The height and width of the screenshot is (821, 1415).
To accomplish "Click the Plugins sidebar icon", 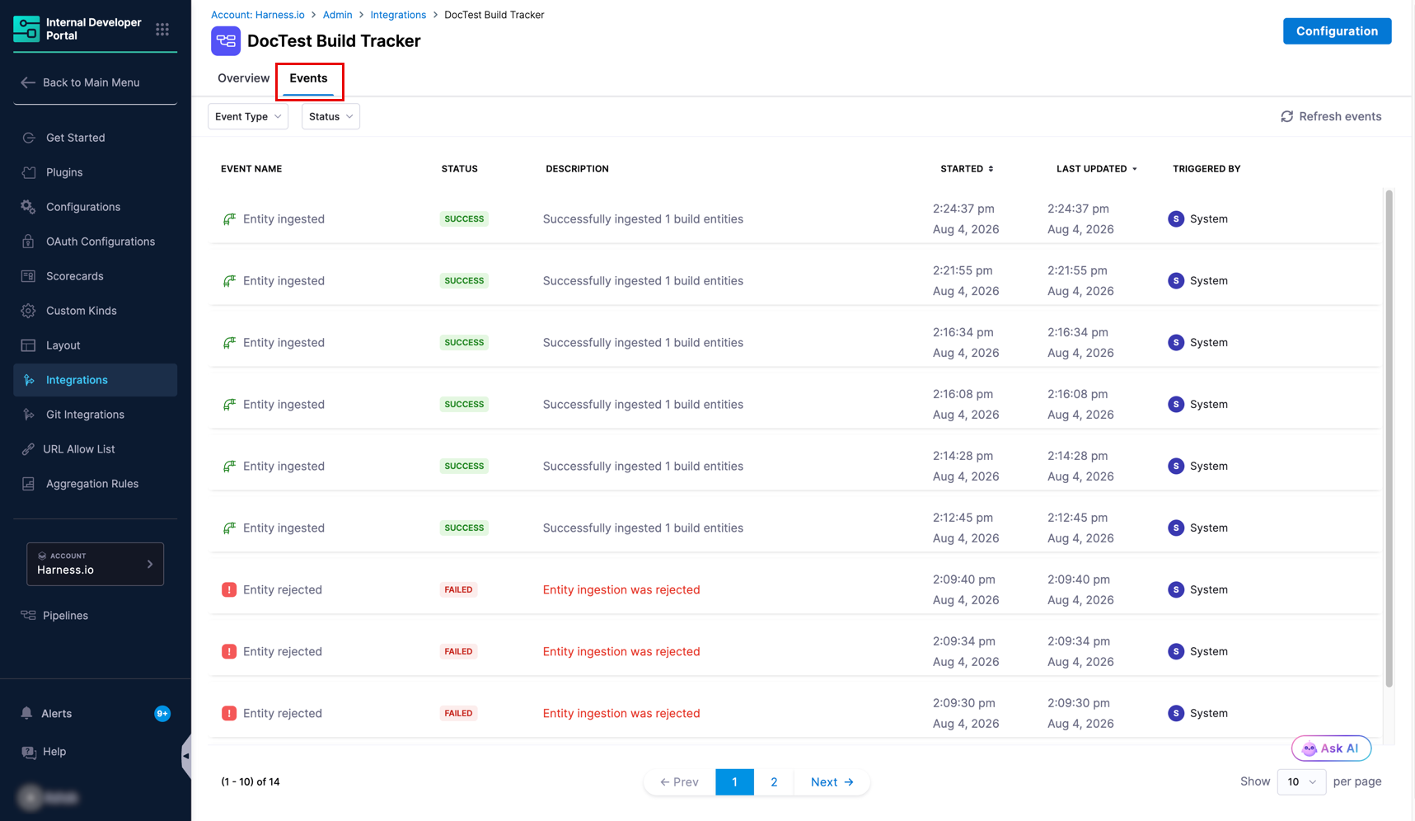I will click(x=29, y=172).
